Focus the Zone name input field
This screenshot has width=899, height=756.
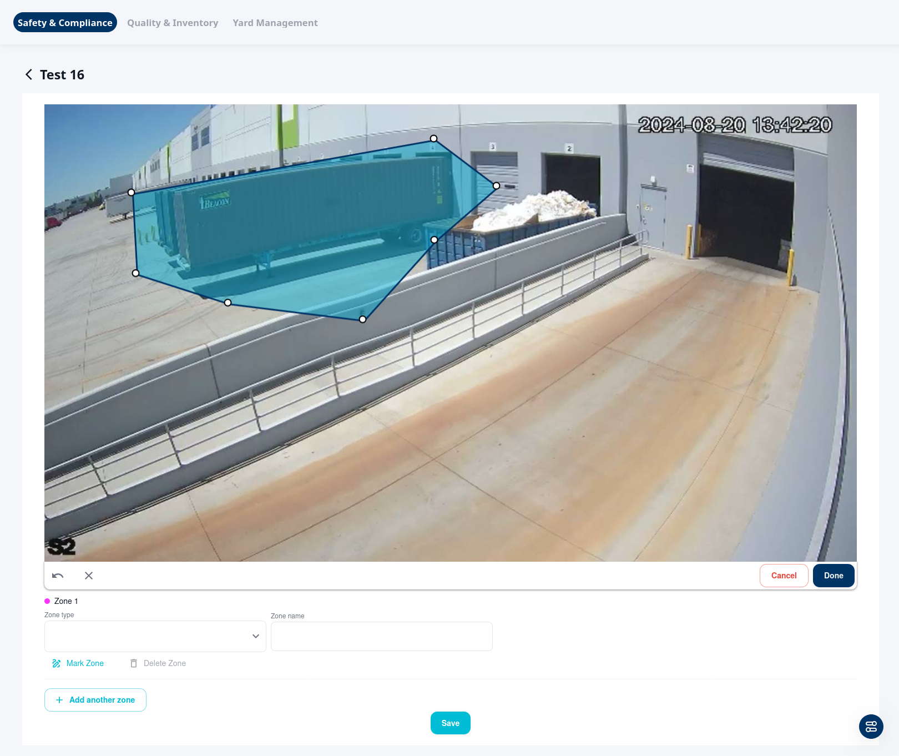(x=381, y=637)
